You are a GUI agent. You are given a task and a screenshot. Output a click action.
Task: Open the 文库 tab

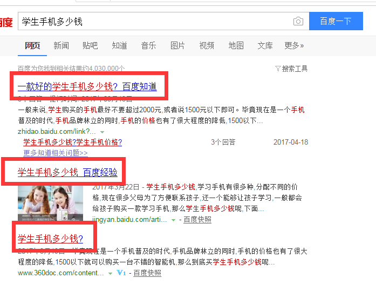(265, 45)
